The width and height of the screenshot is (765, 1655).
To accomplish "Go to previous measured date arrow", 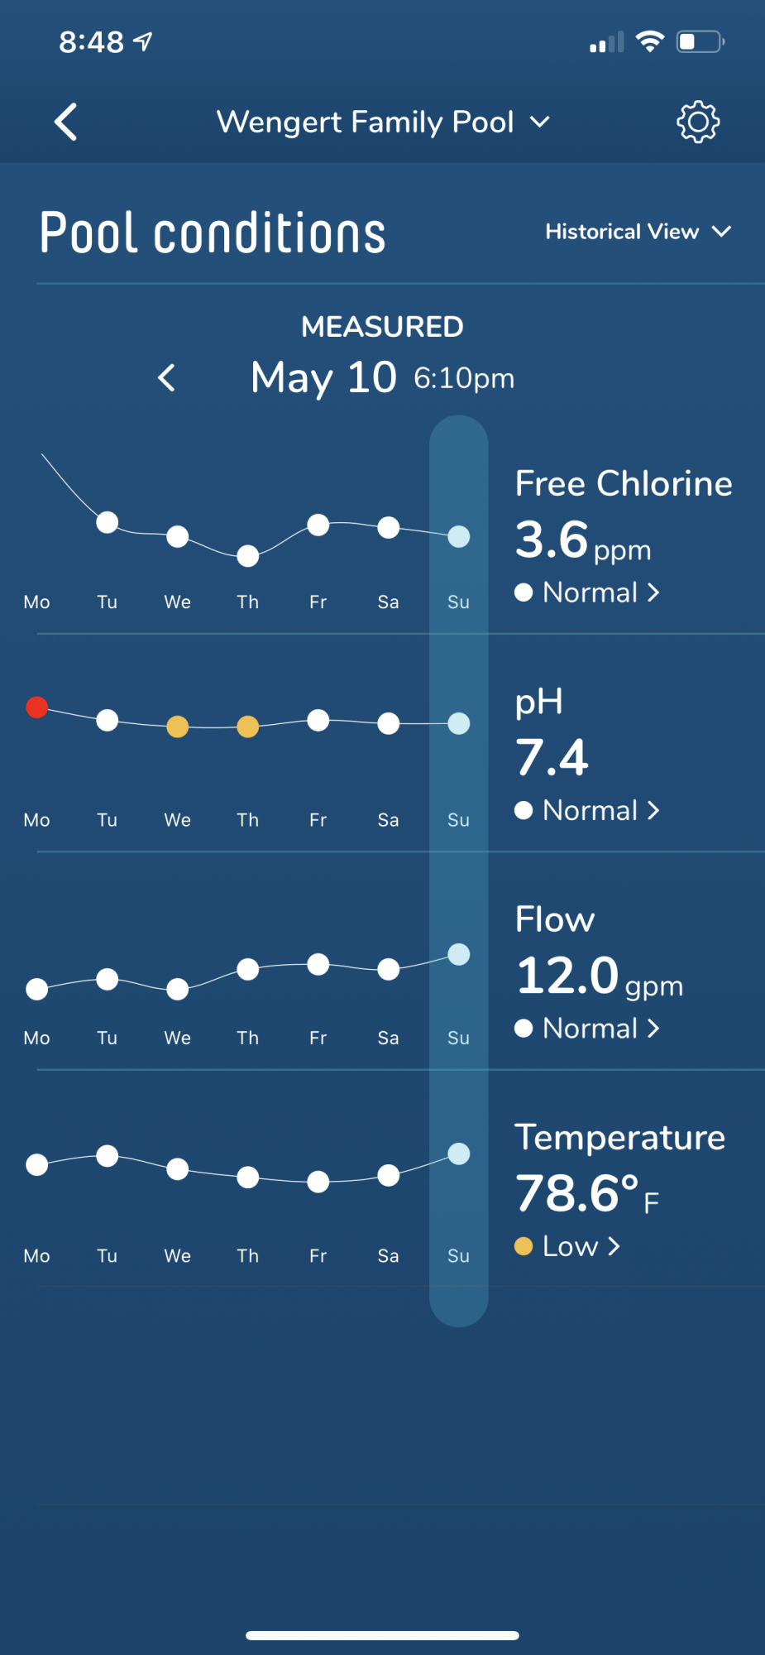I will 166,378.
